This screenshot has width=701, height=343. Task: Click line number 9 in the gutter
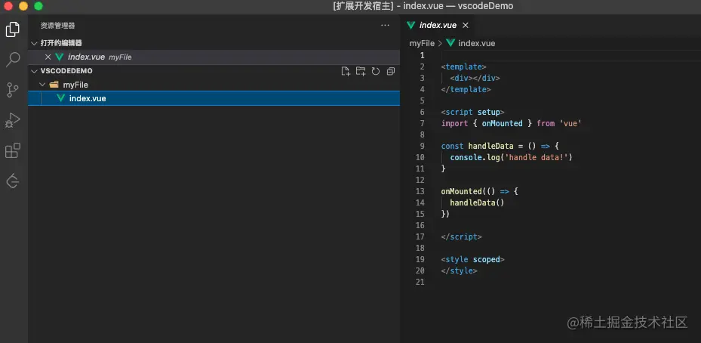pos(422,146)
